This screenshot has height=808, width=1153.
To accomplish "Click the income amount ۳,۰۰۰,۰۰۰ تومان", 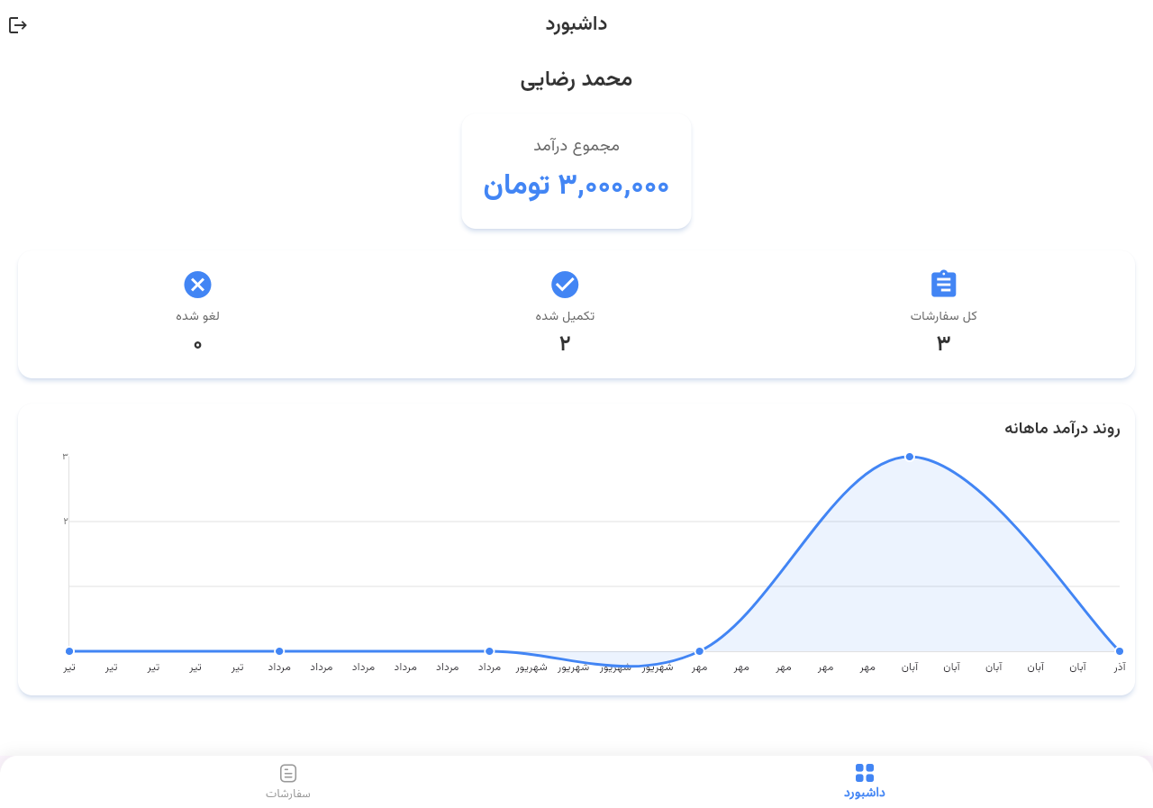I will 576,186.
